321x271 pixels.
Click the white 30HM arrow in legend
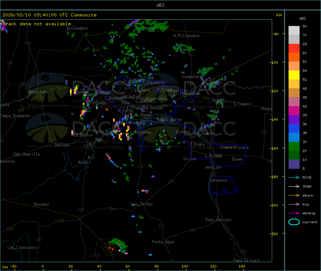click(294, 186)
